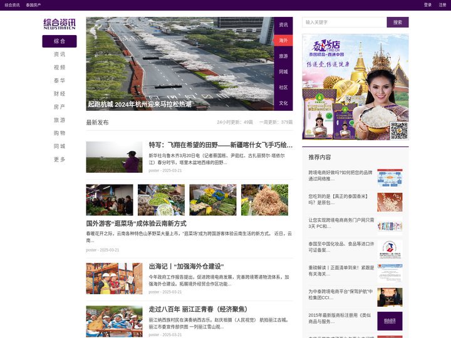Click the search keyword input field
Screen dimensions: 451x338
(345, 22)
